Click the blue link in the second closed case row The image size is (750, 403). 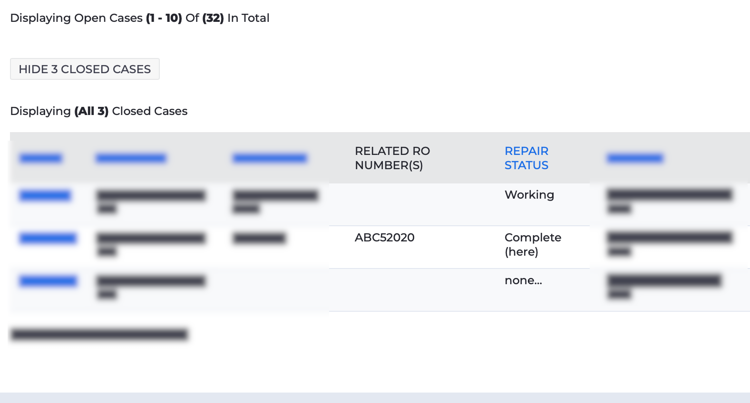tap(47, 238)
